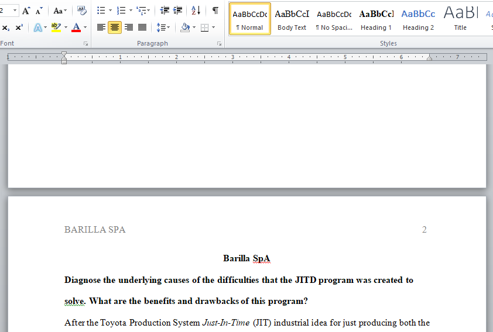Viewport: 493px width, 332px height.
Task: Open the highlight color dropdown arrow
Action: point(66,27)
